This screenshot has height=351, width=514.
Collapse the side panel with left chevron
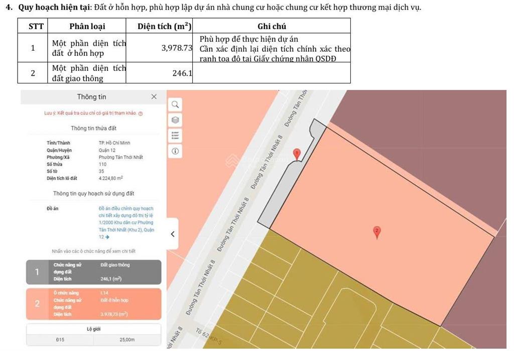(x=173, y=234)
